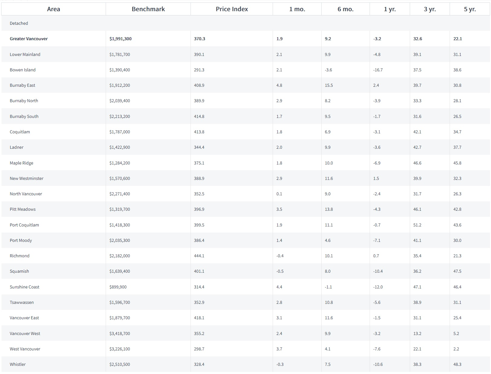Click the 6 mo. column header
This screenshot has height=374, width=491.
coord(345,9)
